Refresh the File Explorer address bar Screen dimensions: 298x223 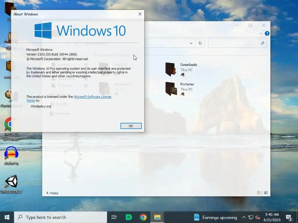point(200,43)
